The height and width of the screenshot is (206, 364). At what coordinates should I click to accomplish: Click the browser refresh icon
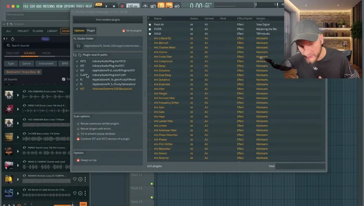[x=13, y=39]
